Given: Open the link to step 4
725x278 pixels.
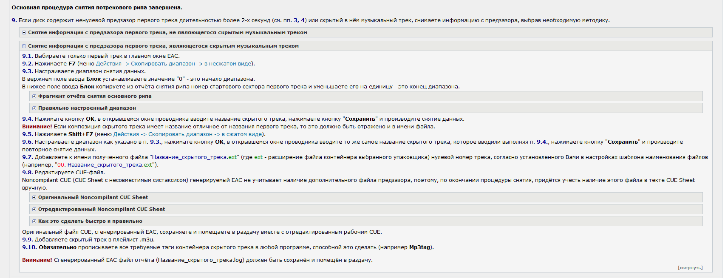Looking at the screenshot, I should point(303,20).
